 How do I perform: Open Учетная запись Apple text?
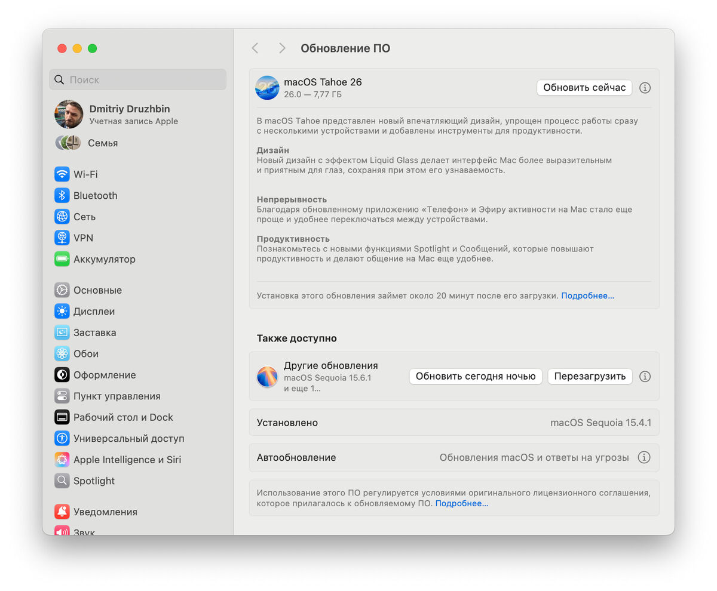pyautogui.click(x=134, y=121)
